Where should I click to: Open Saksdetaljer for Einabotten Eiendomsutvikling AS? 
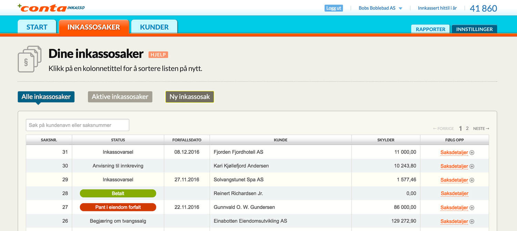pyautogui.click(x=454, y=221)
